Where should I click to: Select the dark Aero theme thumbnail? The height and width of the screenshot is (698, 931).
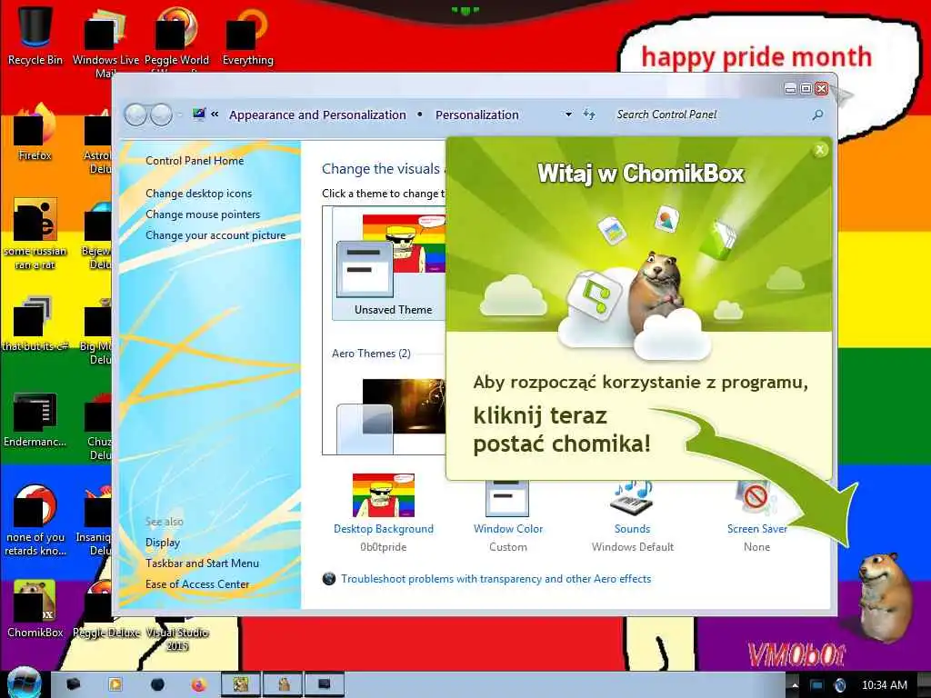coord(392,414)
